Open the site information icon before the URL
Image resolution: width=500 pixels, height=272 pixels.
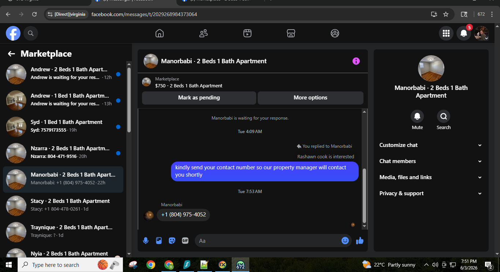(x=50, y=14)
